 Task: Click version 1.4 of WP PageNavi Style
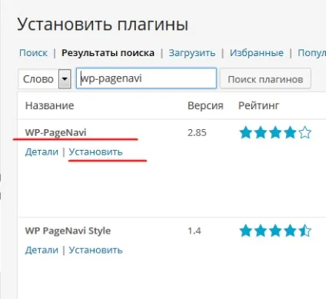pos(195,231)
